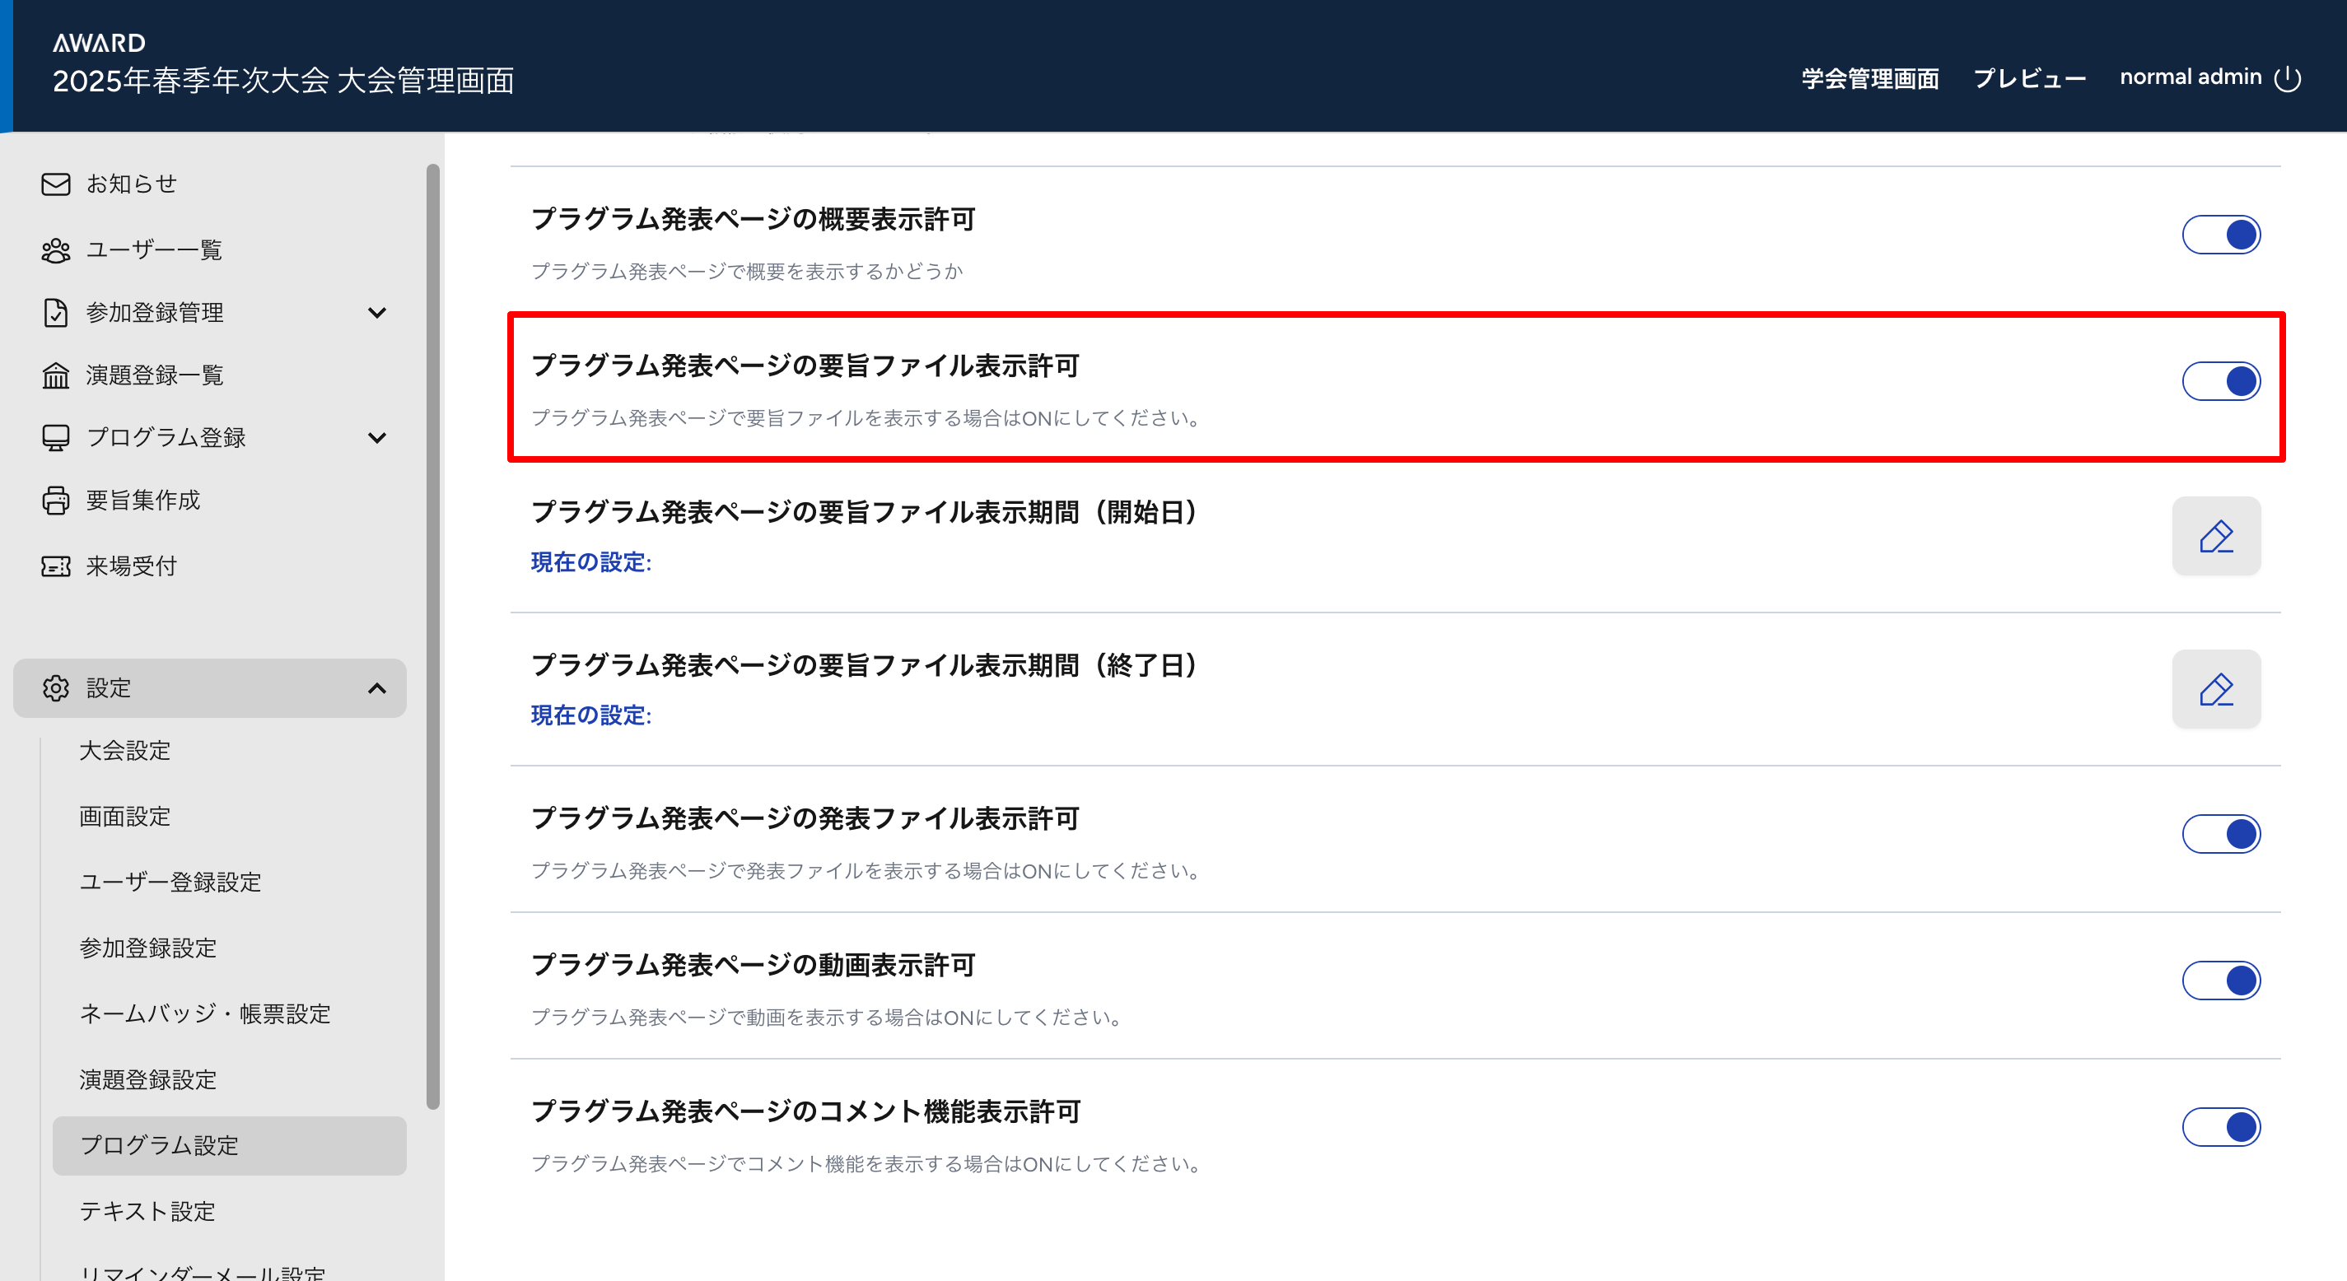
Task: Click the envelope icon beside お知らせ
Action: click(x=55, y=184)
